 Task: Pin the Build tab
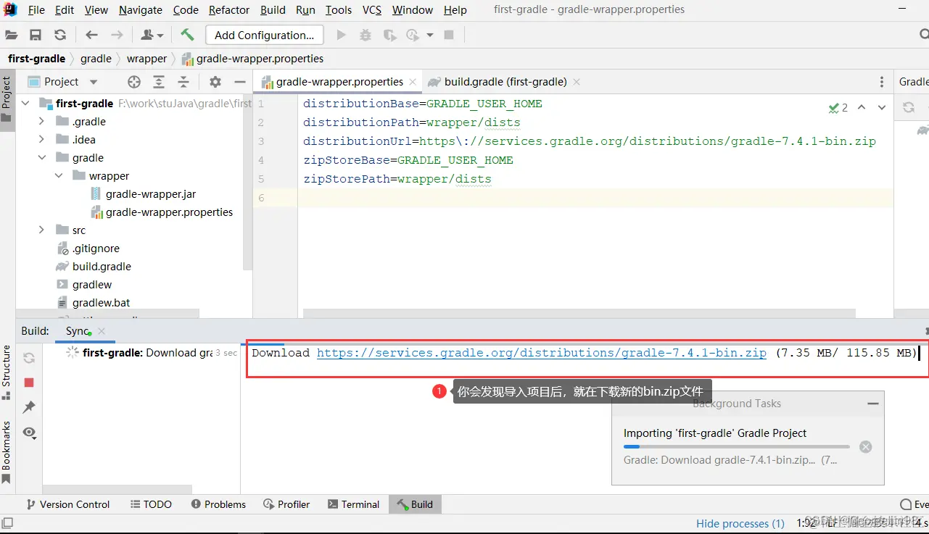(29, 407)
